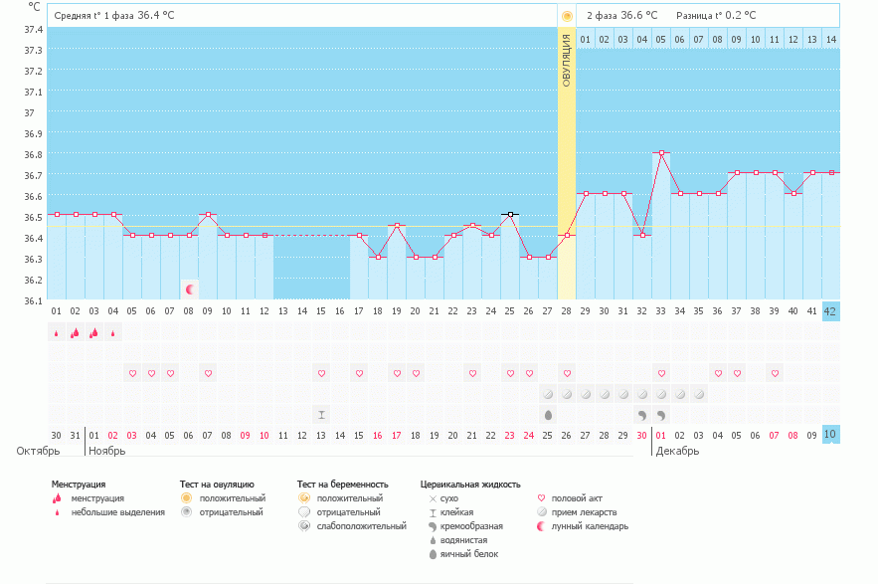Viewport: 878px width, 584px height.
Task: Click the light spotting drop on cycle day 01
Action: click(x=56, y=333)
